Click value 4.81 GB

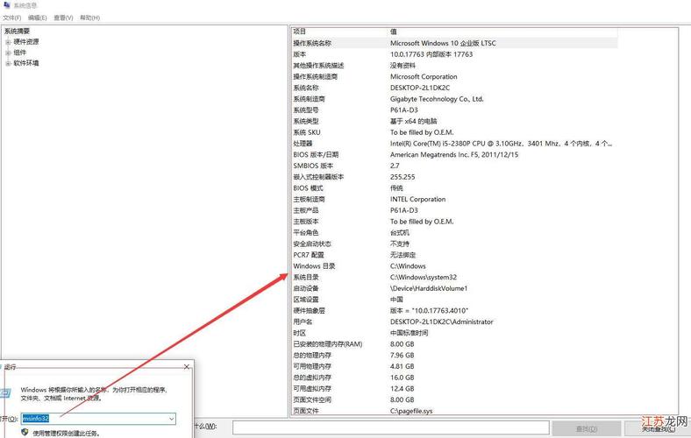[x=402, y=366]
